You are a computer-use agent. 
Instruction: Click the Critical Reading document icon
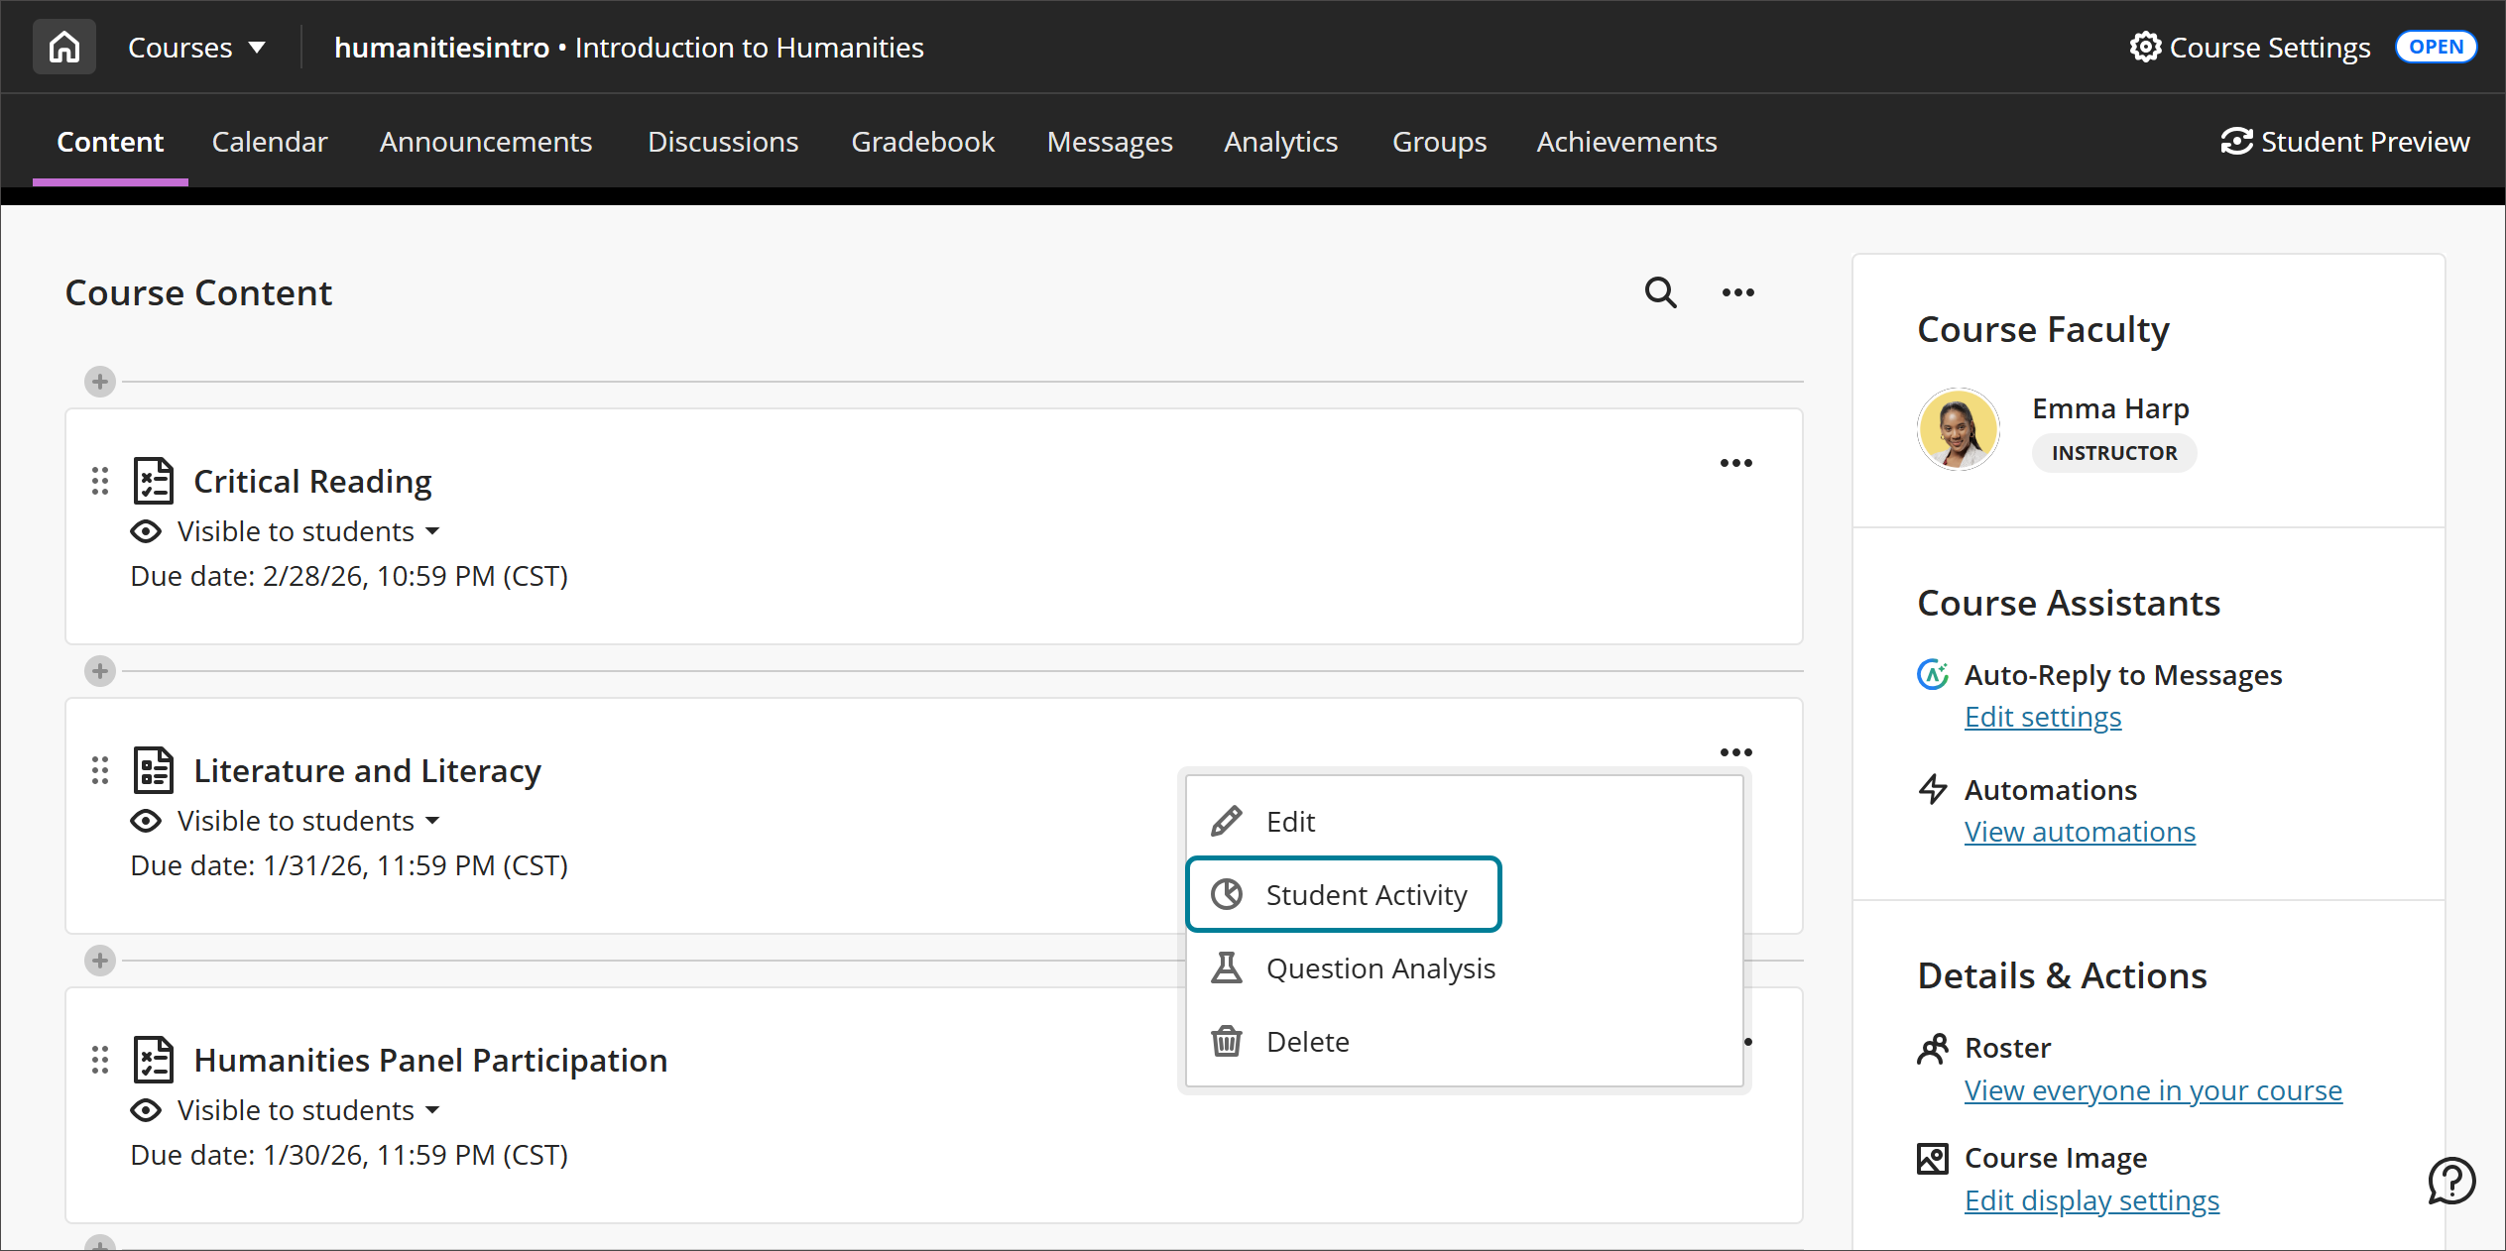153,480
